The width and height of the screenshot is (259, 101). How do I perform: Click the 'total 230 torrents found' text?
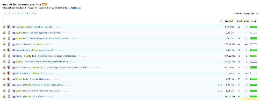pyautogui.click(x=14, y=8)
